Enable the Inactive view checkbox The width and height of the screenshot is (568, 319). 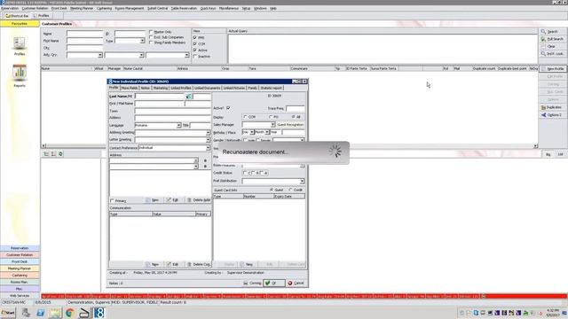point(195,57)
